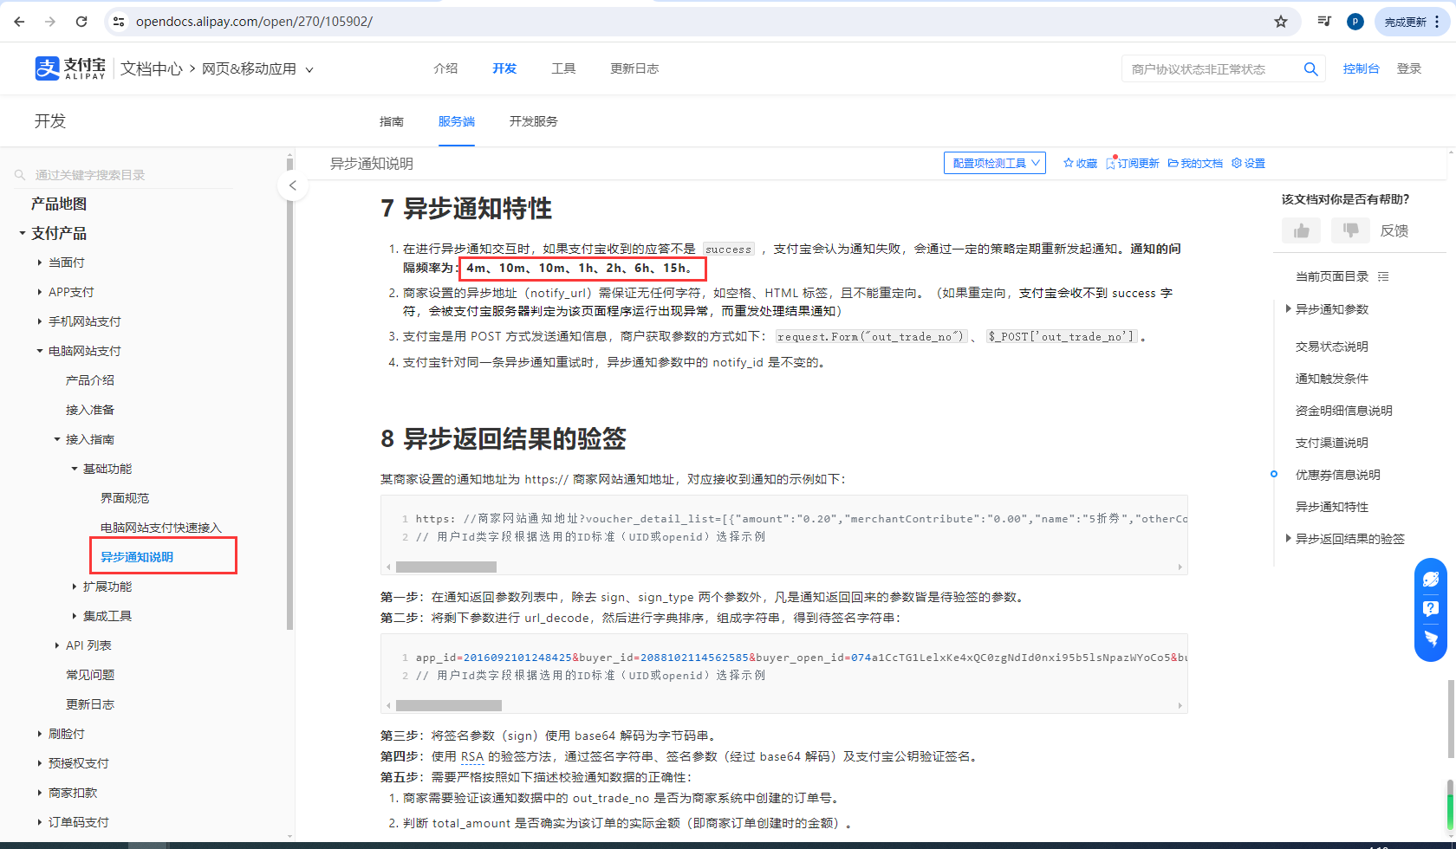
Task: Jump to 异步返回结果的验签 outline entry
Action: point(1349,539)
